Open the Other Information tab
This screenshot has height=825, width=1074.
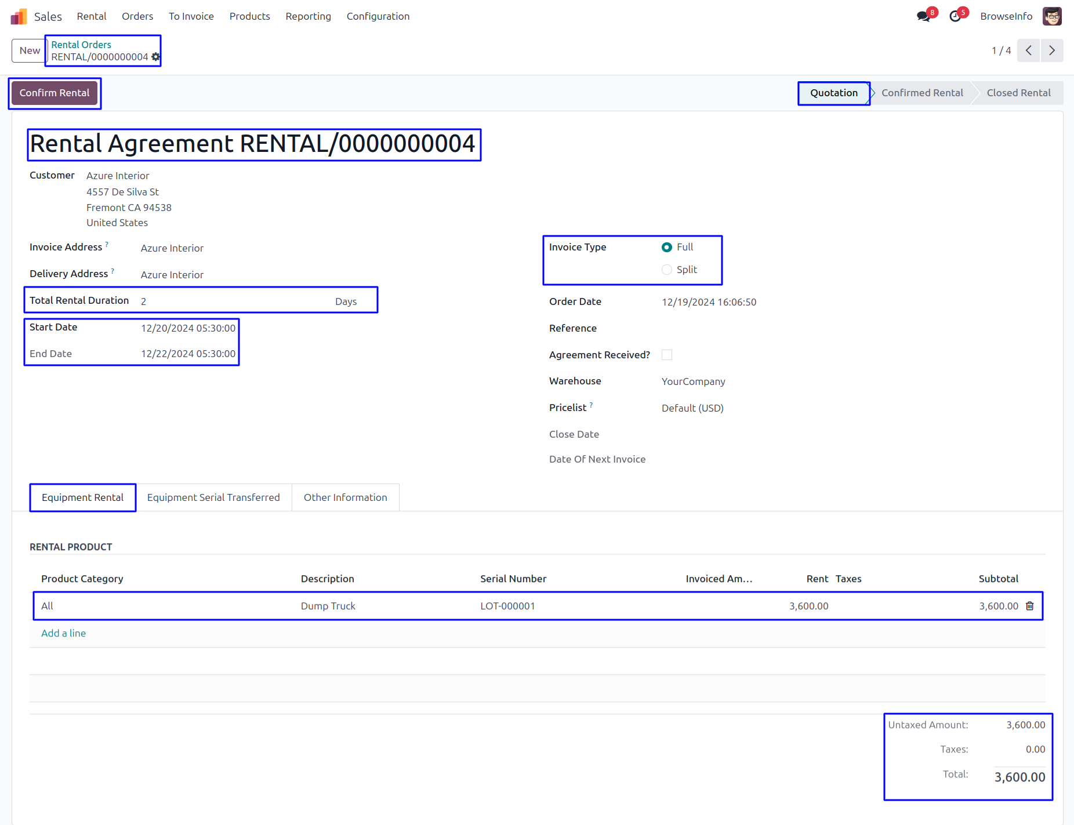coord(345,497)
